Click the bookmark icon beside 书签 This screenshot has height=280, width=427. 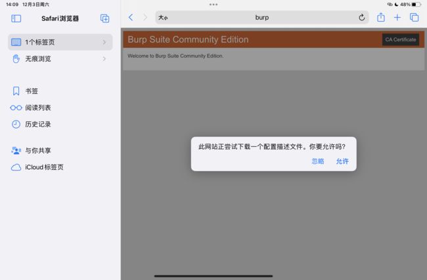pyautogui.click(x=16, y=91)
